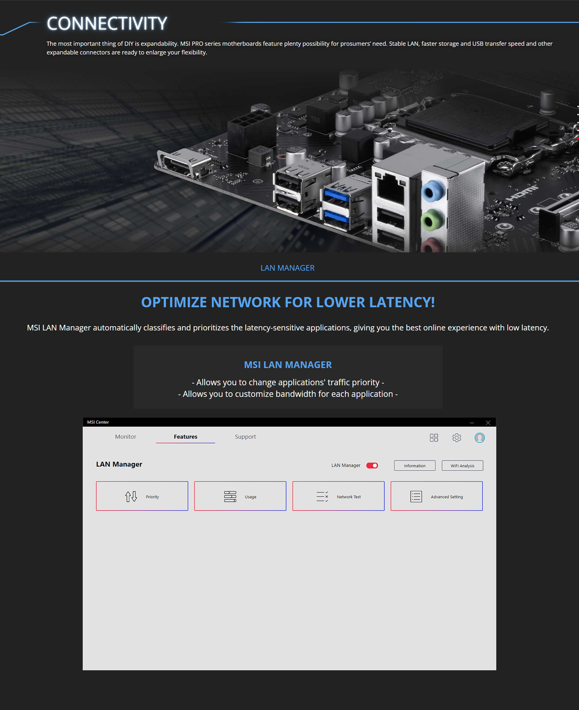Viewport: 579px width, 710px height.
Task: Click the line about changing traffic priority
Action: (288, 382)
